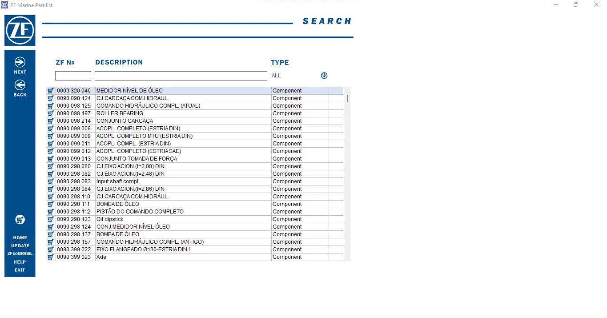This screenshot has width=607, height=318.
Task: Focus the ZF Nr search field
Action: pyautogui.click(x=73, y=76)
